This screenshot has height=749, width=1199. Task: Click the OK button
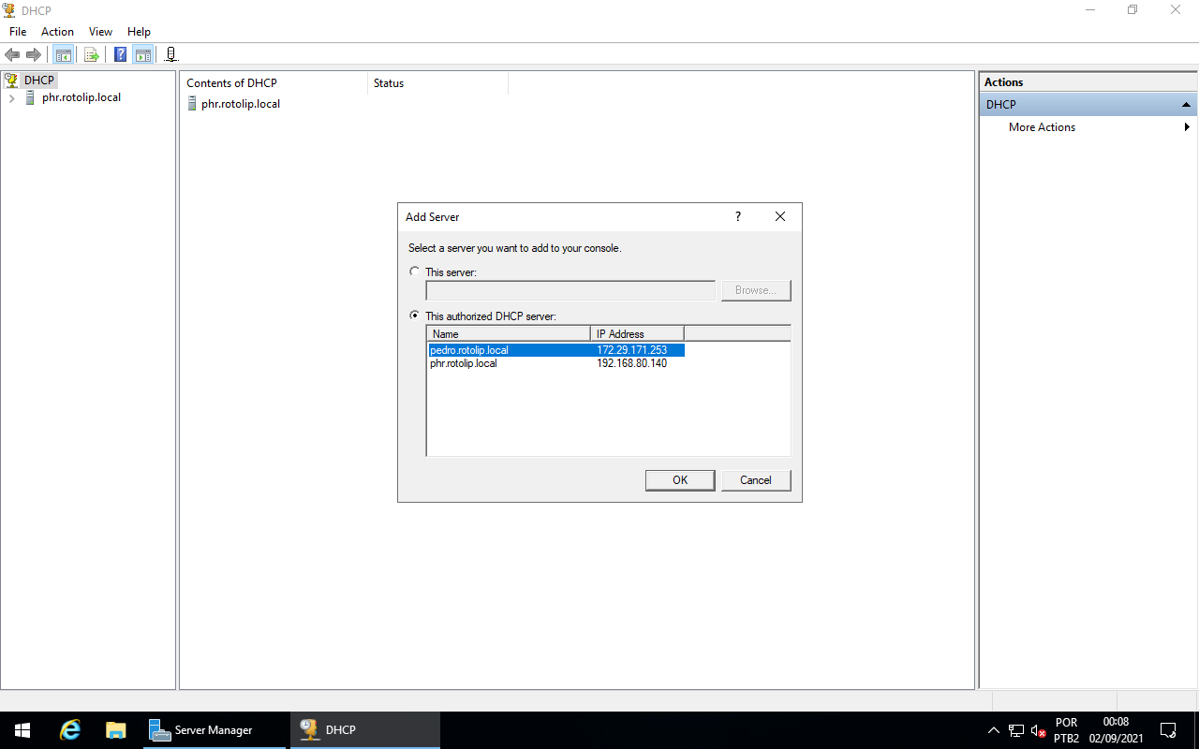pyautogui.click(x=679, y=479)
